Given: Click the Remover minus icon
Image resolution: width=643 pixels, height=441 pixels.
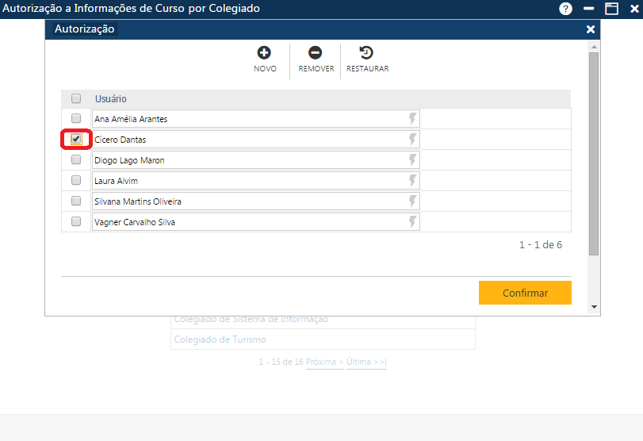Looking at the screenshot, I should coord(315,53).
